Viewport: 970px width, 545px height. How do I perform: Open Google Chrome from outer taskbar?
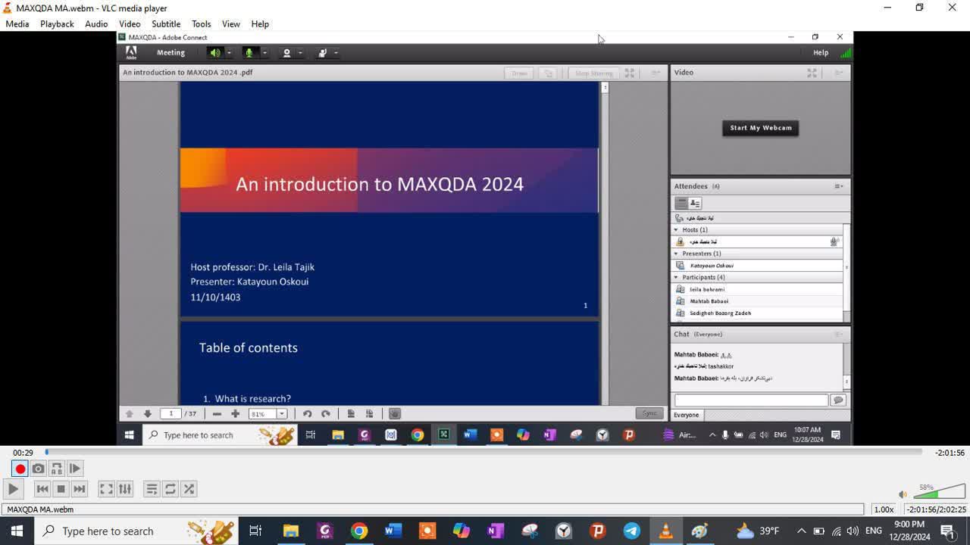pyautogui.click(x=359, y=531)
